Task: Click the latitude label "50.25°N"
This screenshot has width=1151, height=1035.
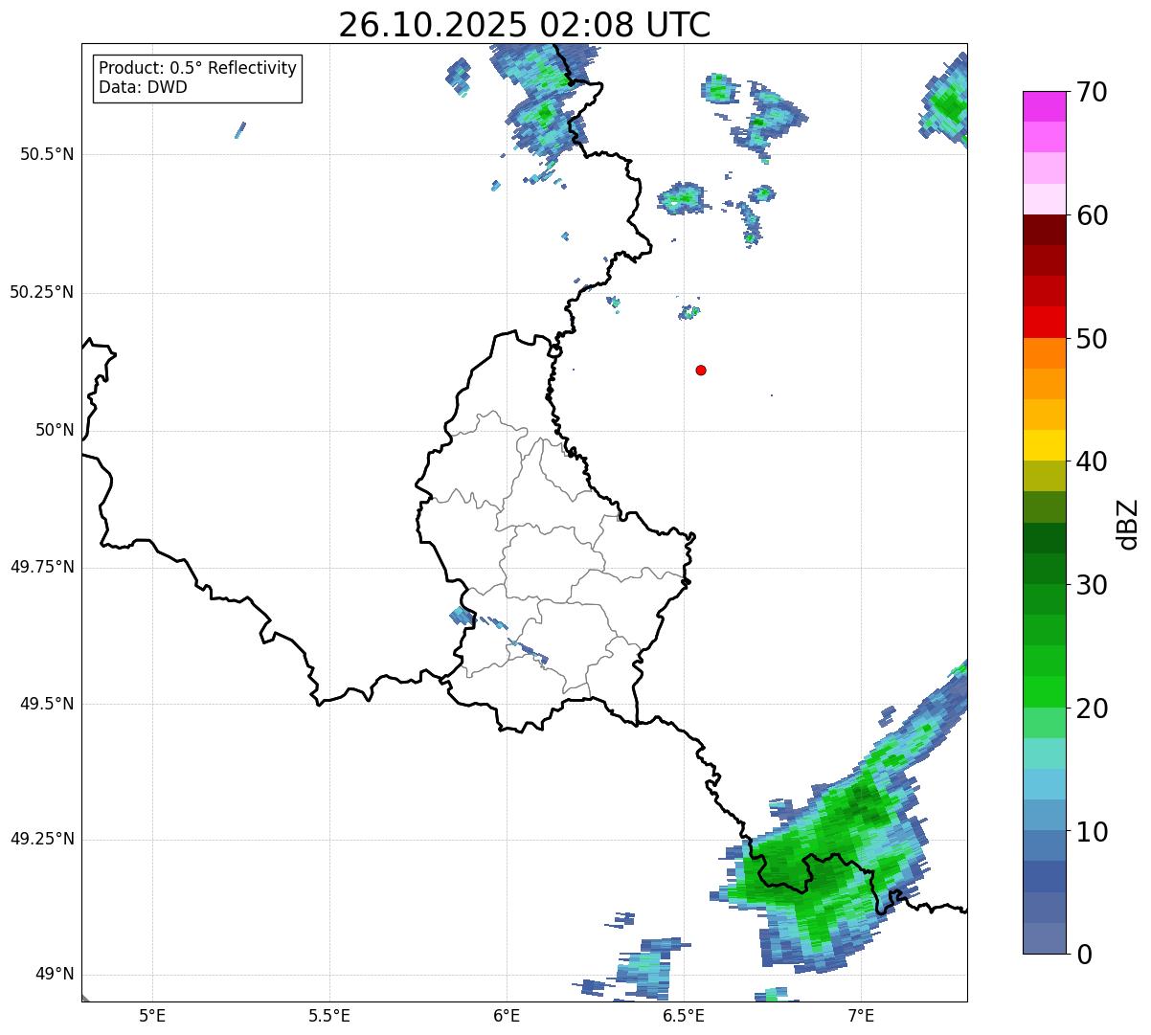Action: pyautogui.click(x=41, y=292)
